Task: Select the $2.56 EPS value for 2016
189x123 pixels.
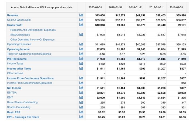Action: click(x=182, y=117)
